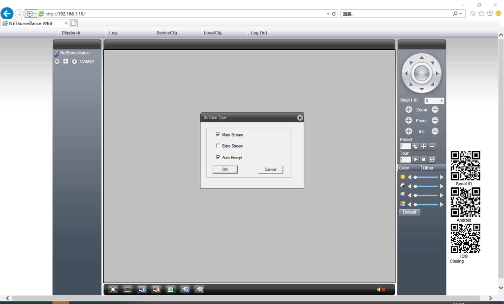Switch to the Other tab
This screenshot has height=304, width=504.
428,168
